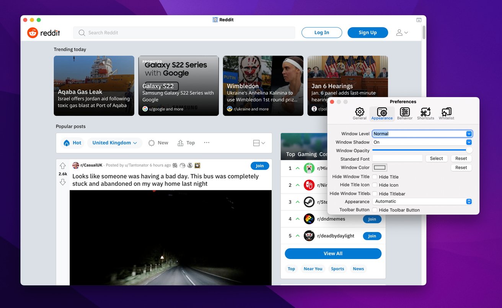Click the Log In button
Viewport: 502px width, 308px height.
click(322, 32)
